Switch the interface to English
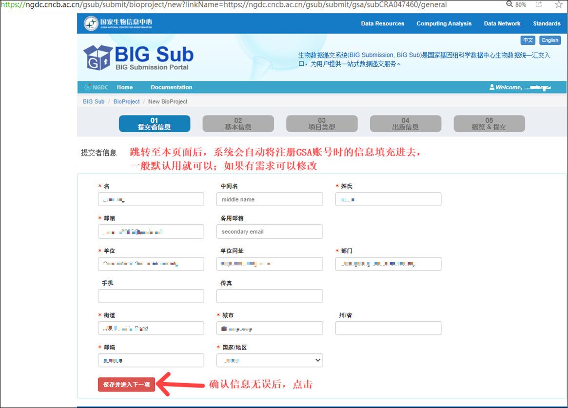Screen dimensions: 568x408 549,40
